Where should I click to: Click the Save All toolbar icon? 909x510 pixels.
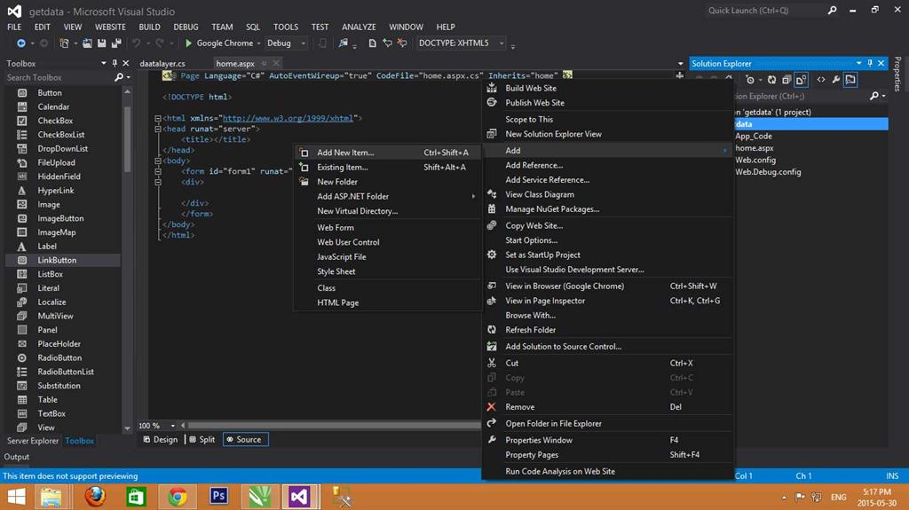pos(116,43)
